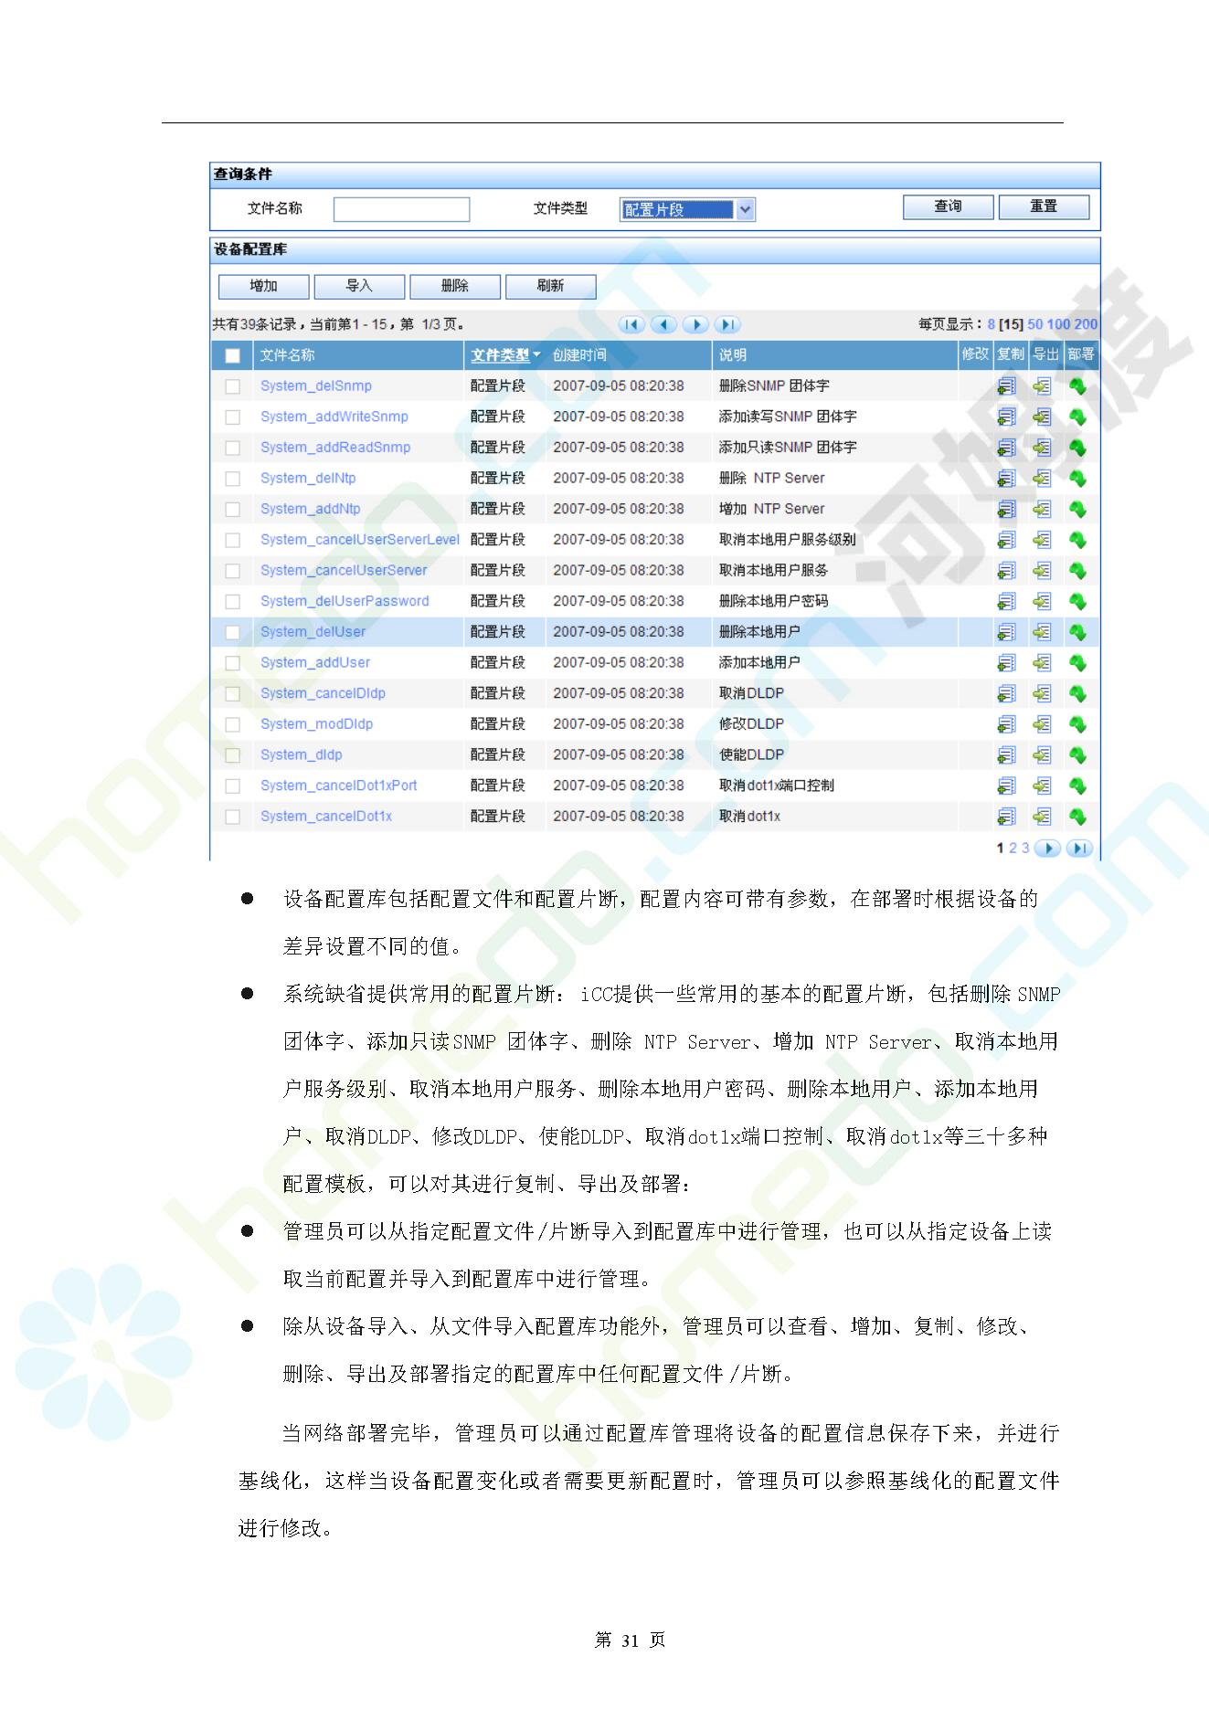Open the 文件类型 dropdown showing 配置片段
This screenshot has width=1209, height=1709.
(x=687, y=210)
